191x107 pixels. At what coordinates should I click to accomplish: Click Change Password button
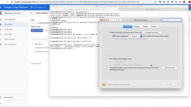(152, 32)
